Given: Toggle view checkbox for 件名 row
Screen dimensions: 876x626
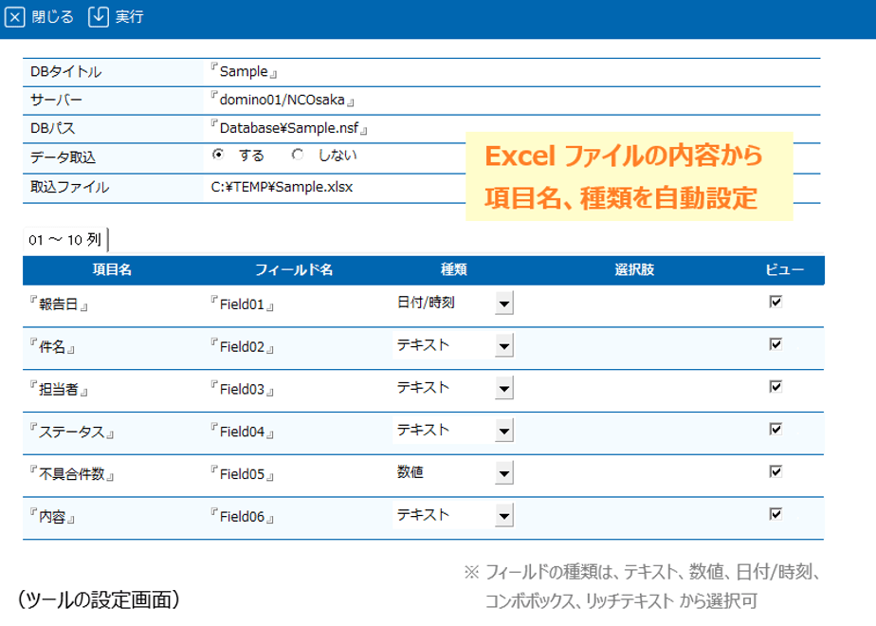Looking at the screenshot, I should point(776,344).
